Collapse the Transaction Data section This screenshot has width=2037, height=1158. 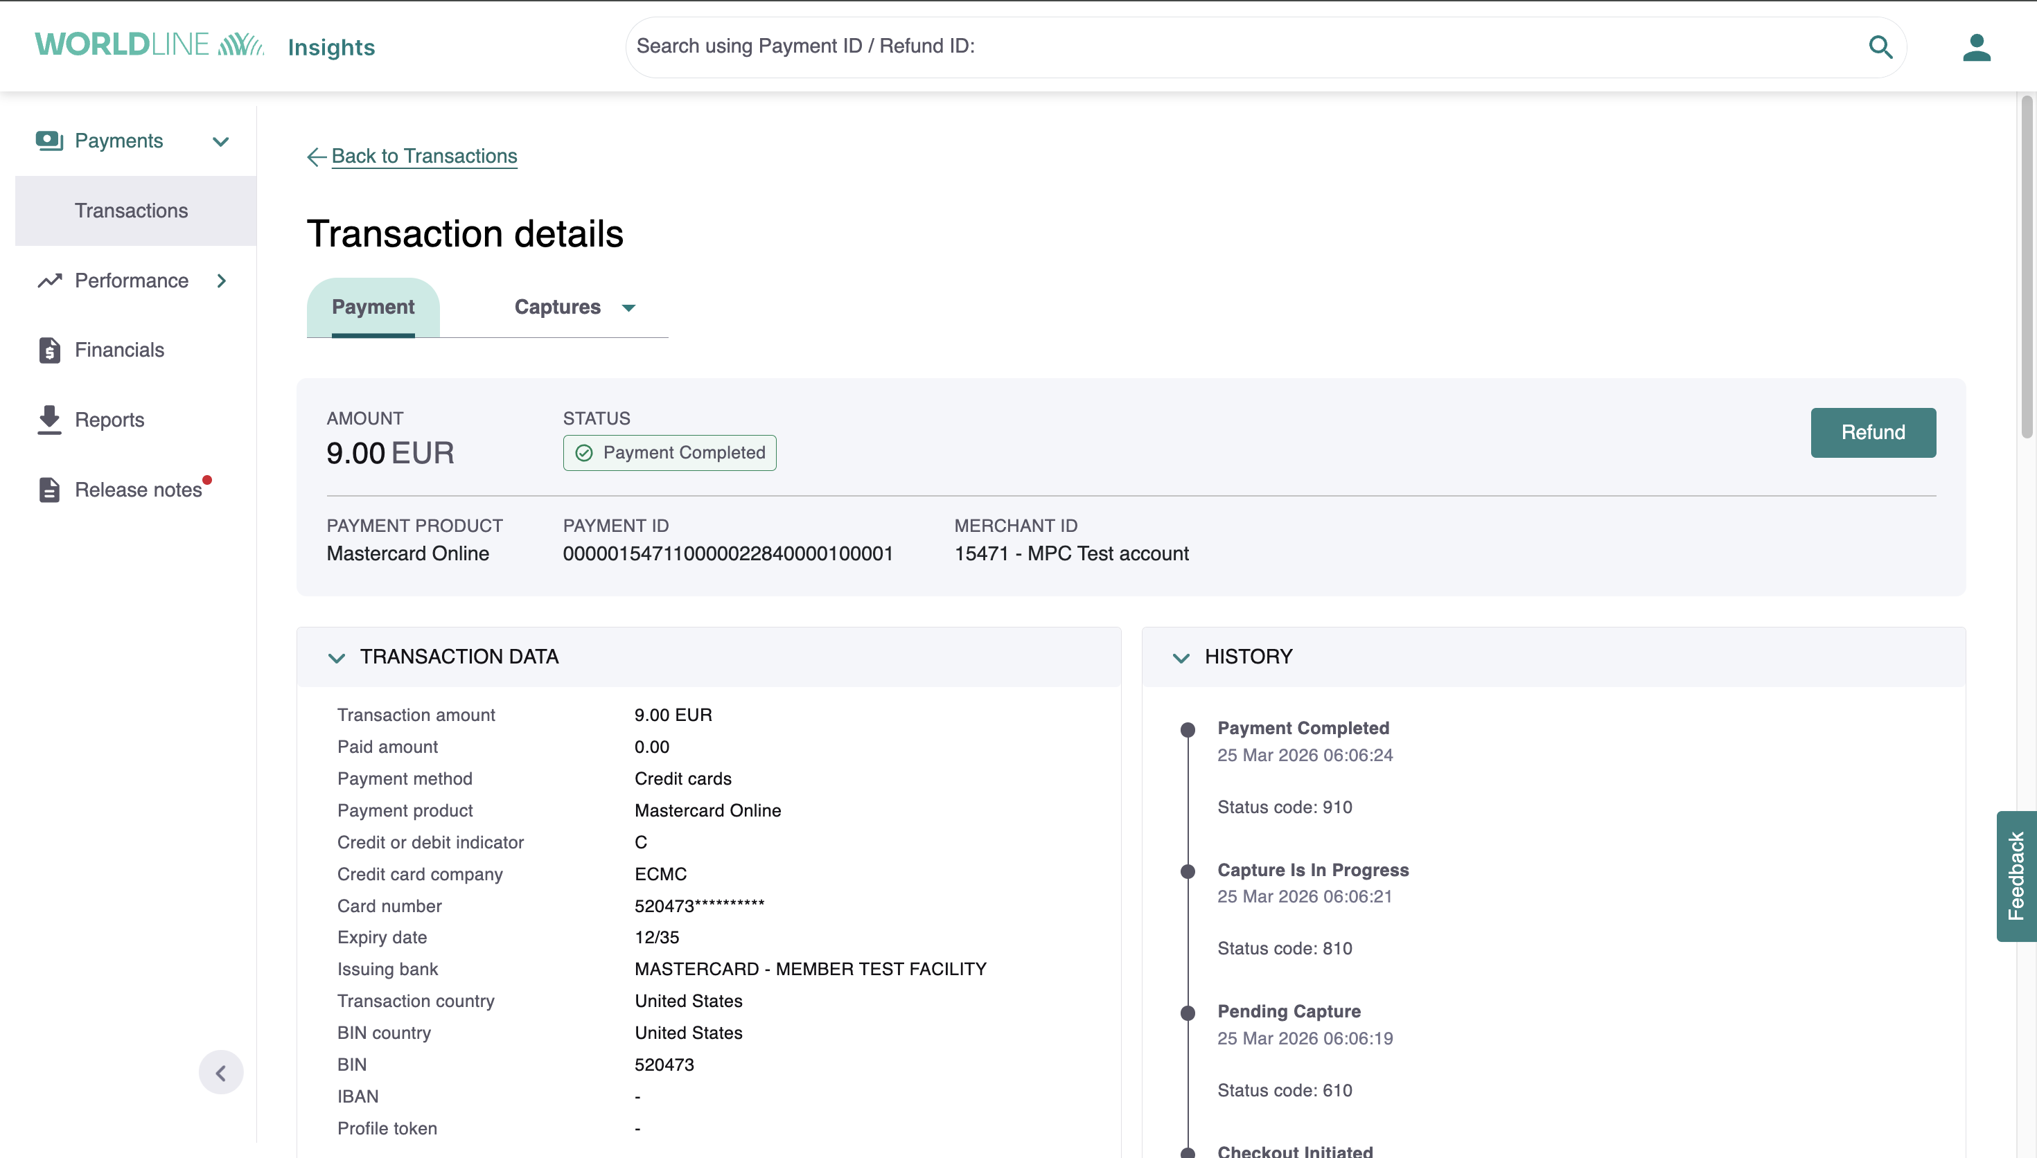click(337, 658)
